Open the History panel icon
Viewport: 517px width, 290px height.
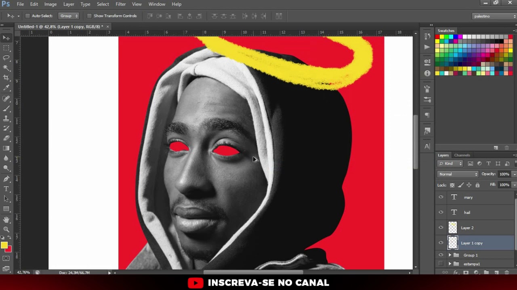pyautogui.click(x=427, y=36)
